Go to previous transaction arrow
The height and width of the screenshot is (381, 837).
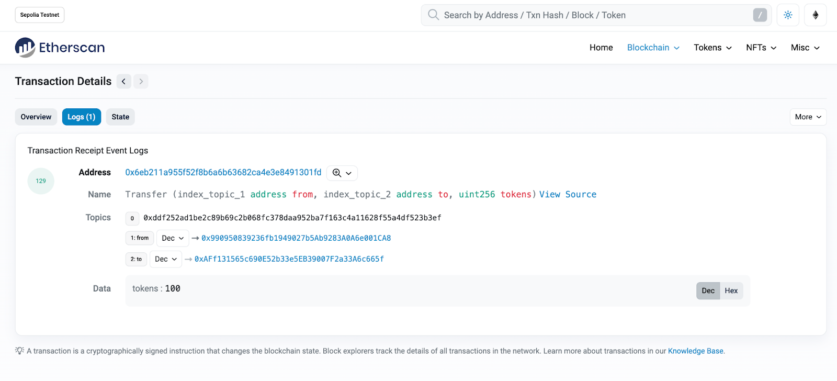pyautogui.click(x=124, y=81)
